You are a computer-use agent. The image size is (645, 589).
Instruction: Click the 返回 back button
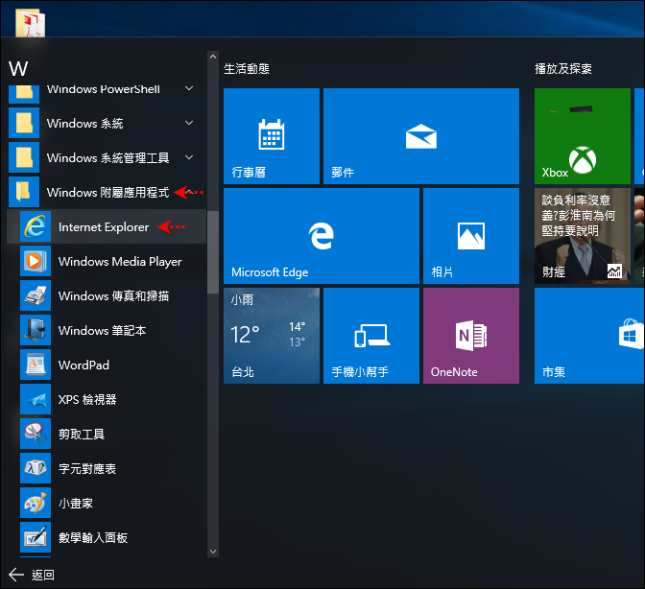tap(32, 575)
